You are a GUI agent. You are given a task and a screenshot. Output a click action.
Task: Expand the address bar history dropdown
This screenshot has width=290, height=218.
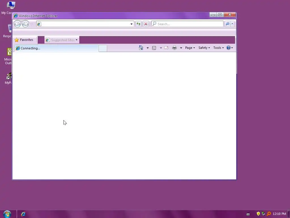(131, 24)
